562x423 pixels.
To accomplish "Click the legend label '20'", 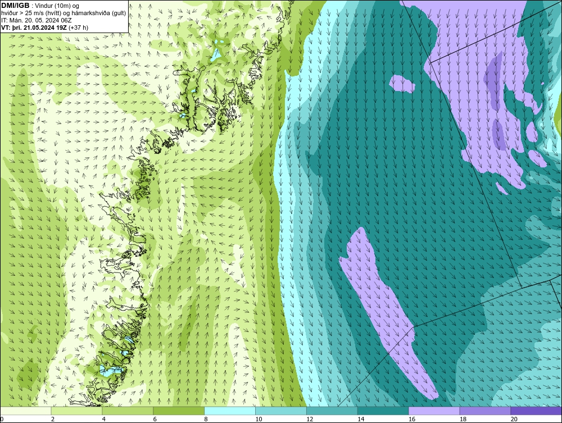I will pyautogui.click(x=514, y=419).
